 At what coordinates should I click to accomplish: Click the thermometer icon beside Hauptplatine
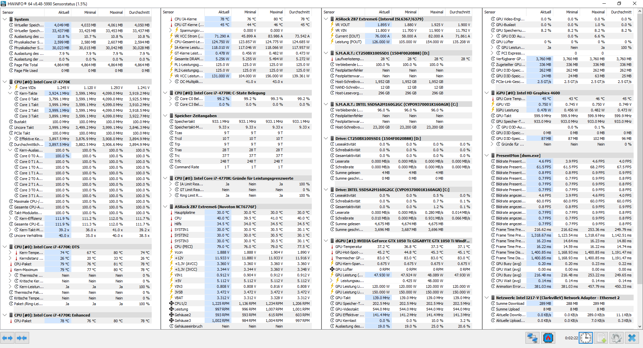[x=171, y=212]
